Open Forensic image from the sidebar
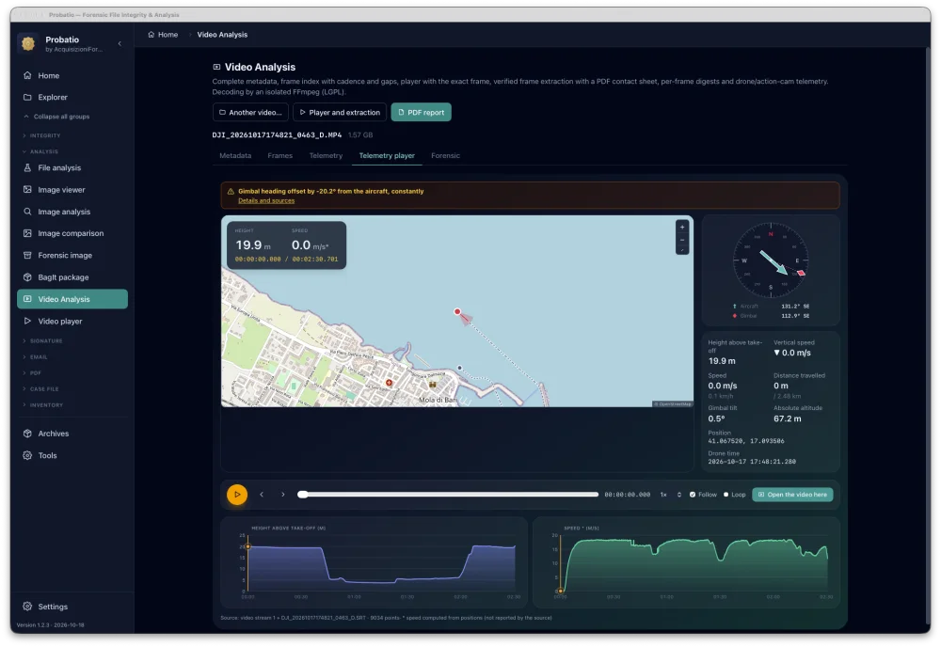 pyautogui.click(x=72, y=256)
